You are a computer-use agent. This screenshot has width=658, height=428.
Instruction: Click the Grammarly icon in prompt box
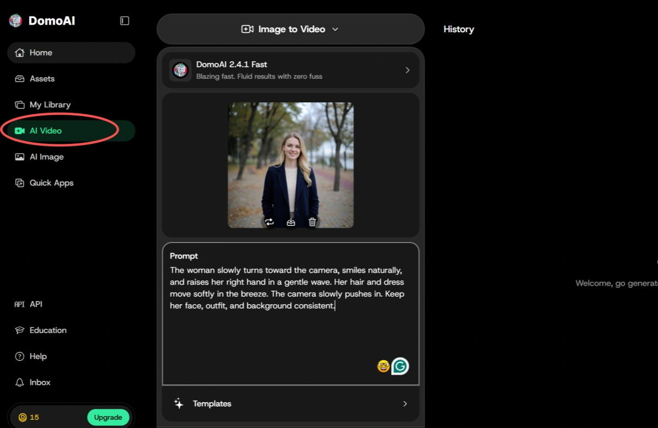400,366
